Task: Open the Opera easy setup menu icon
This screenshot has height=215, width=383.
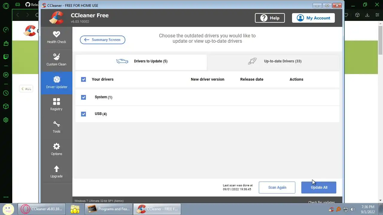Action: tap(377, 15)
